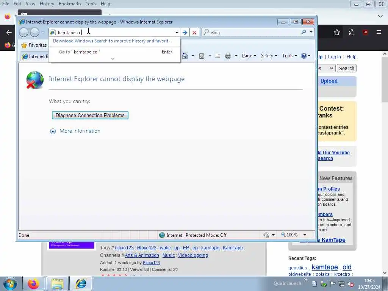The height and width of the screenshot is (291, 388).
Task: Click the Go arrow beside the IE address bar
Action: [x=185, y=33]
